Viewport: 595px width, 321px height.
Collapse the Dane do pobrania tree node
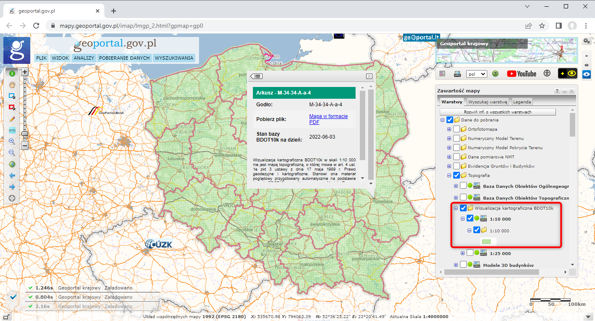442,119
